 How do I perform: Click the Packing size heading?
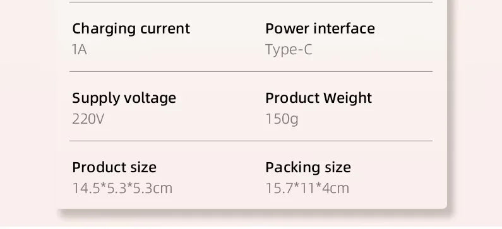pyautogui.click(x=308, y=168)
